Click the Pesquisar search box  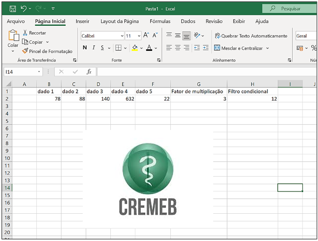tap(288, 8)
